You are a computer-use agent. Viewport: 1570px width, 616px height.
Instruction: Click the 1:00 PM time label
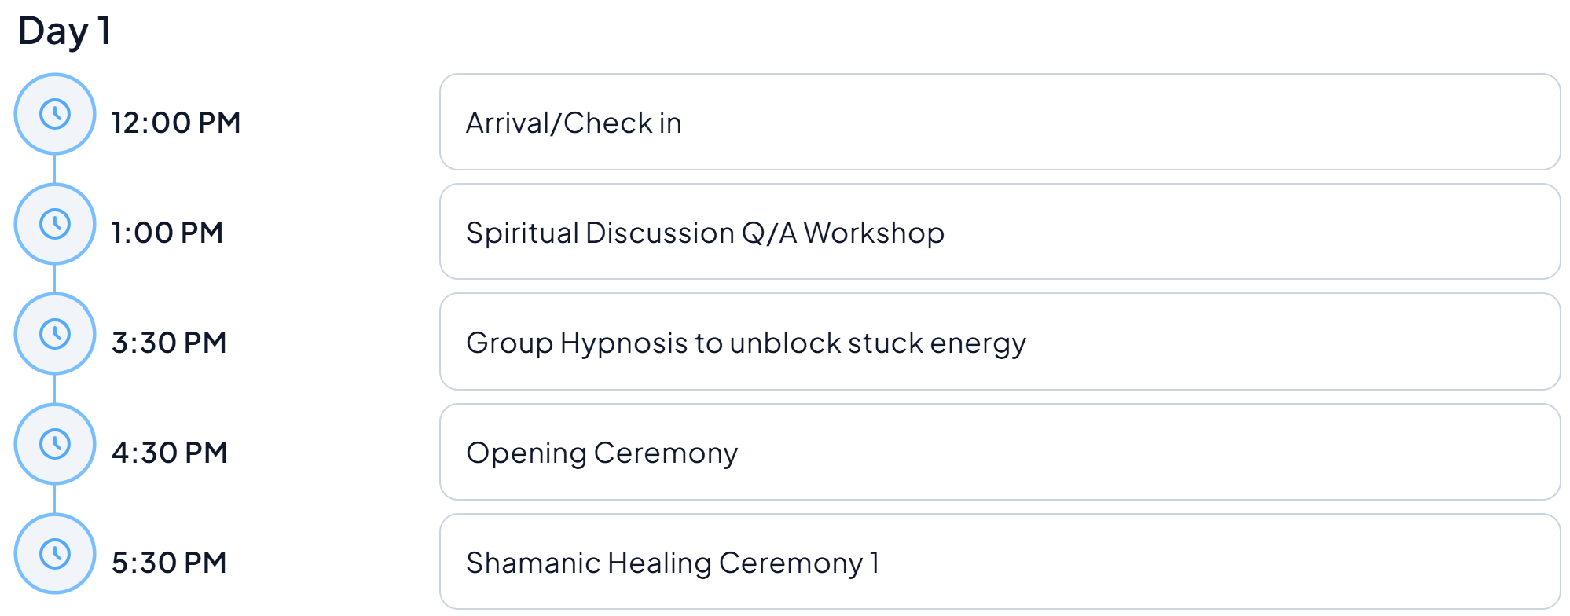tap(167, 233)
